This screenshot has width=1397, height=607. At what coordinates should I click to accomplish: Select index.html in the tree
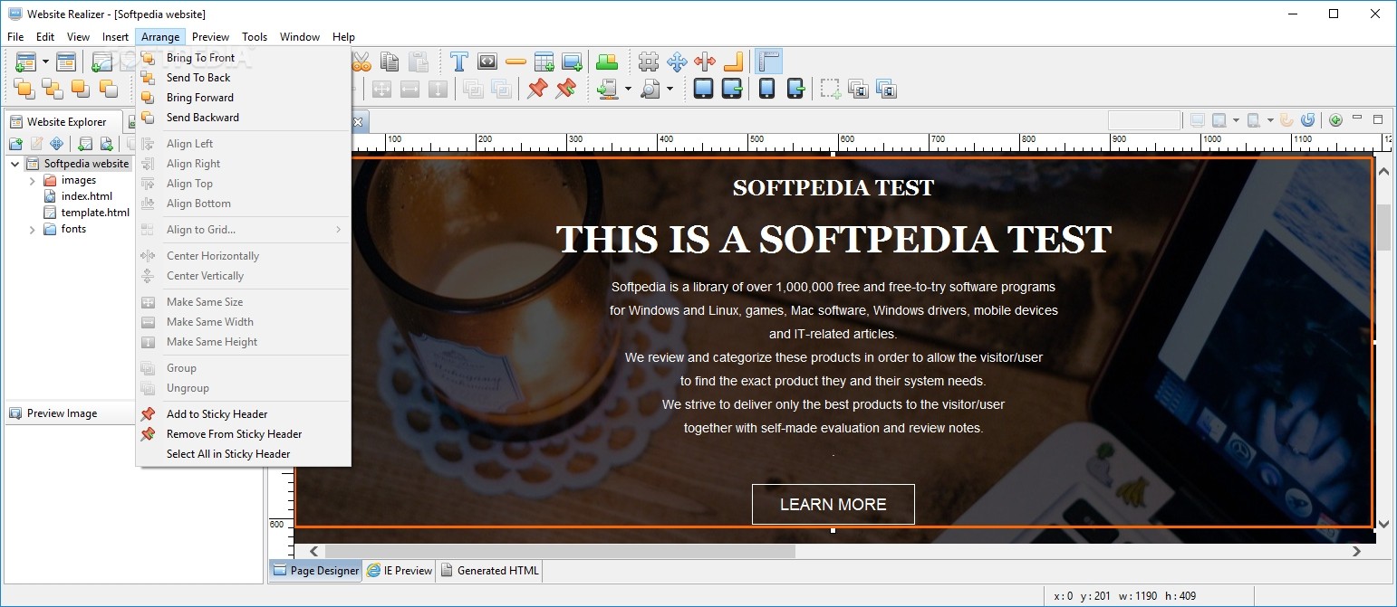tap(79, 196)
